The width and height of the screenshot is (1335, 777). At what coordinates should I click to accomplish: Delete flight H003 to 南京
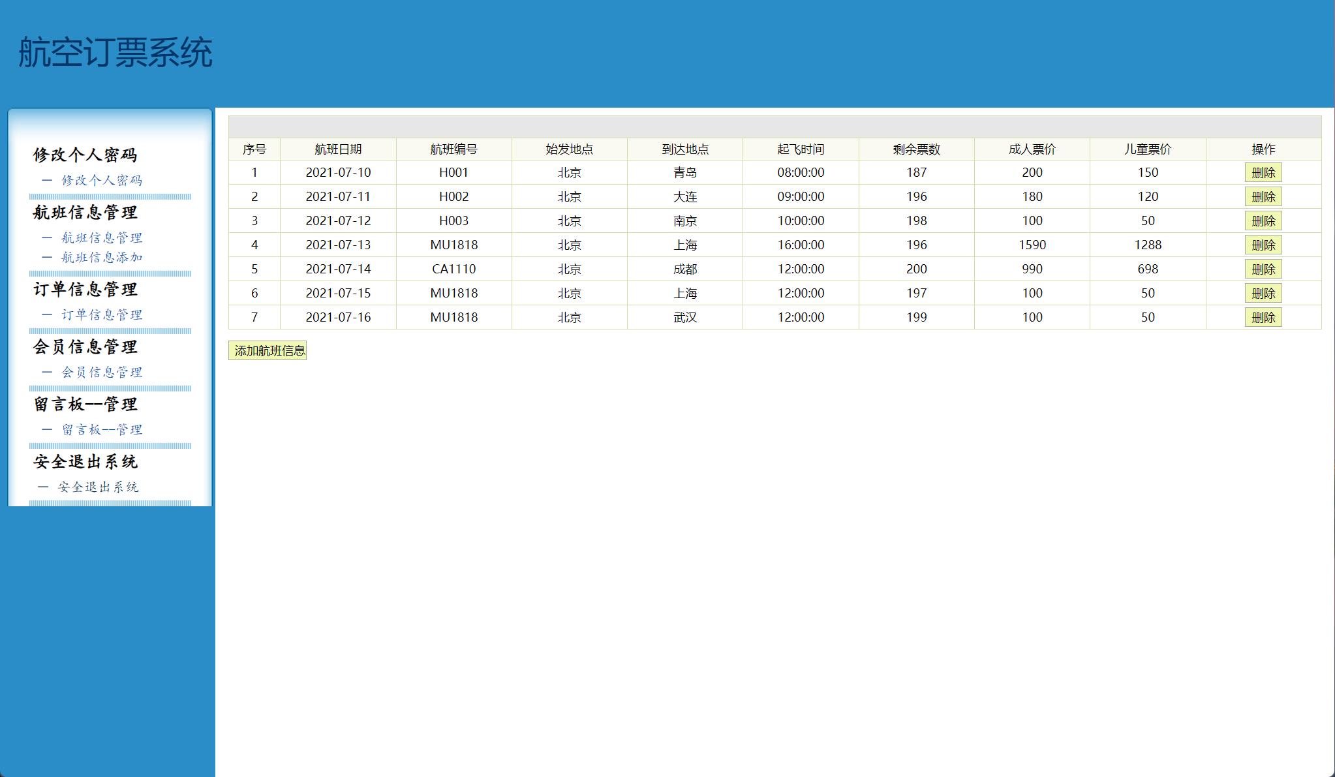[1263, 221]
